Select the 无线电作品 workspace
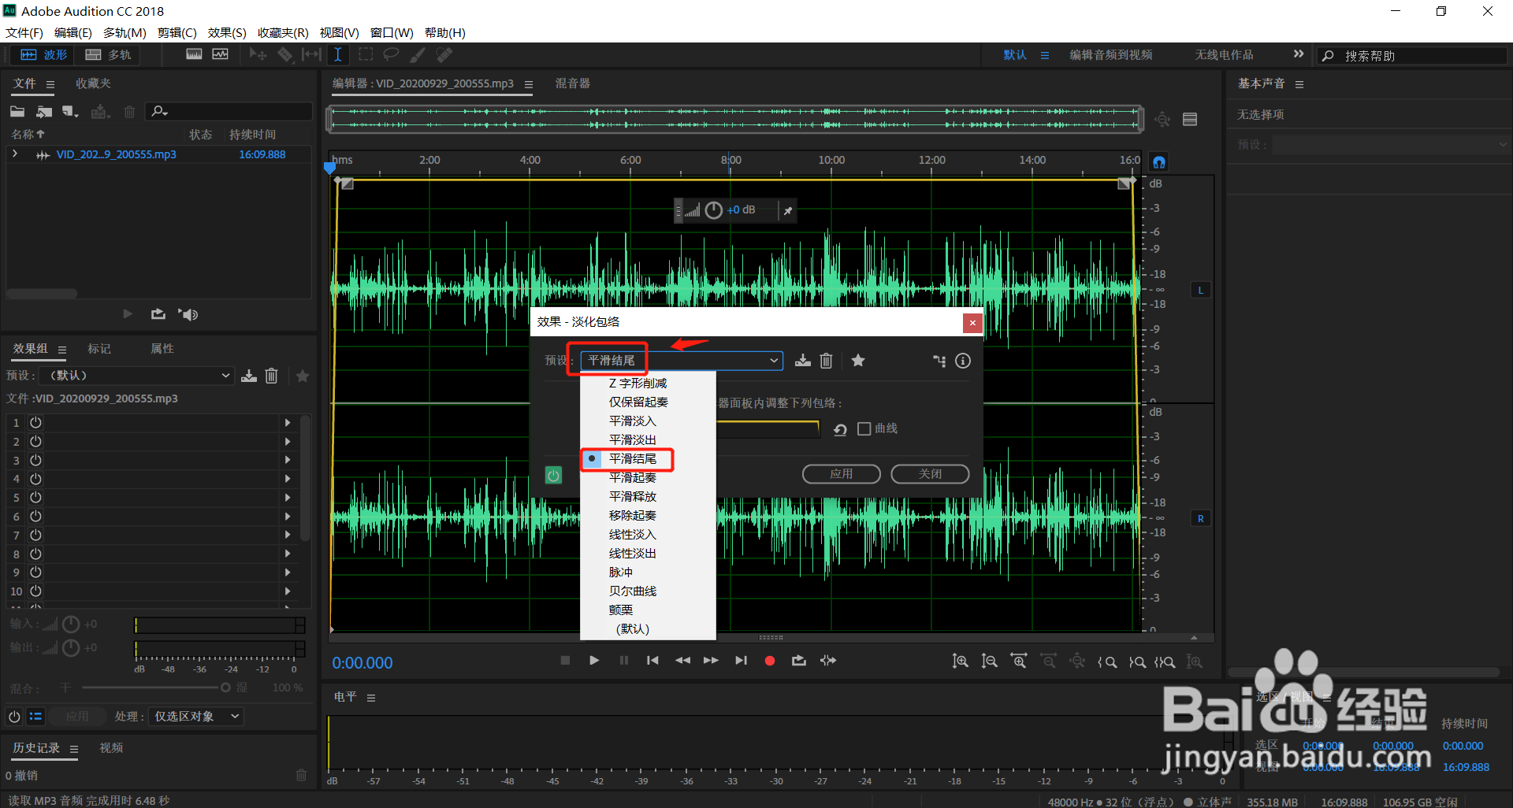 (1224, 55)
